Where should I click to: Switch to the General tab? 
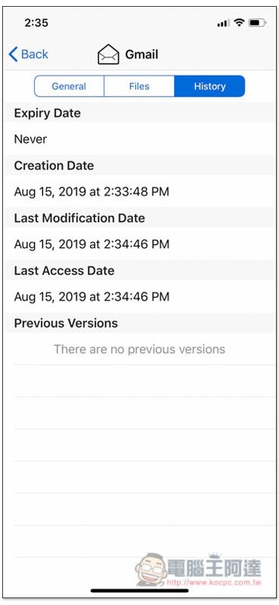[69, 86]
